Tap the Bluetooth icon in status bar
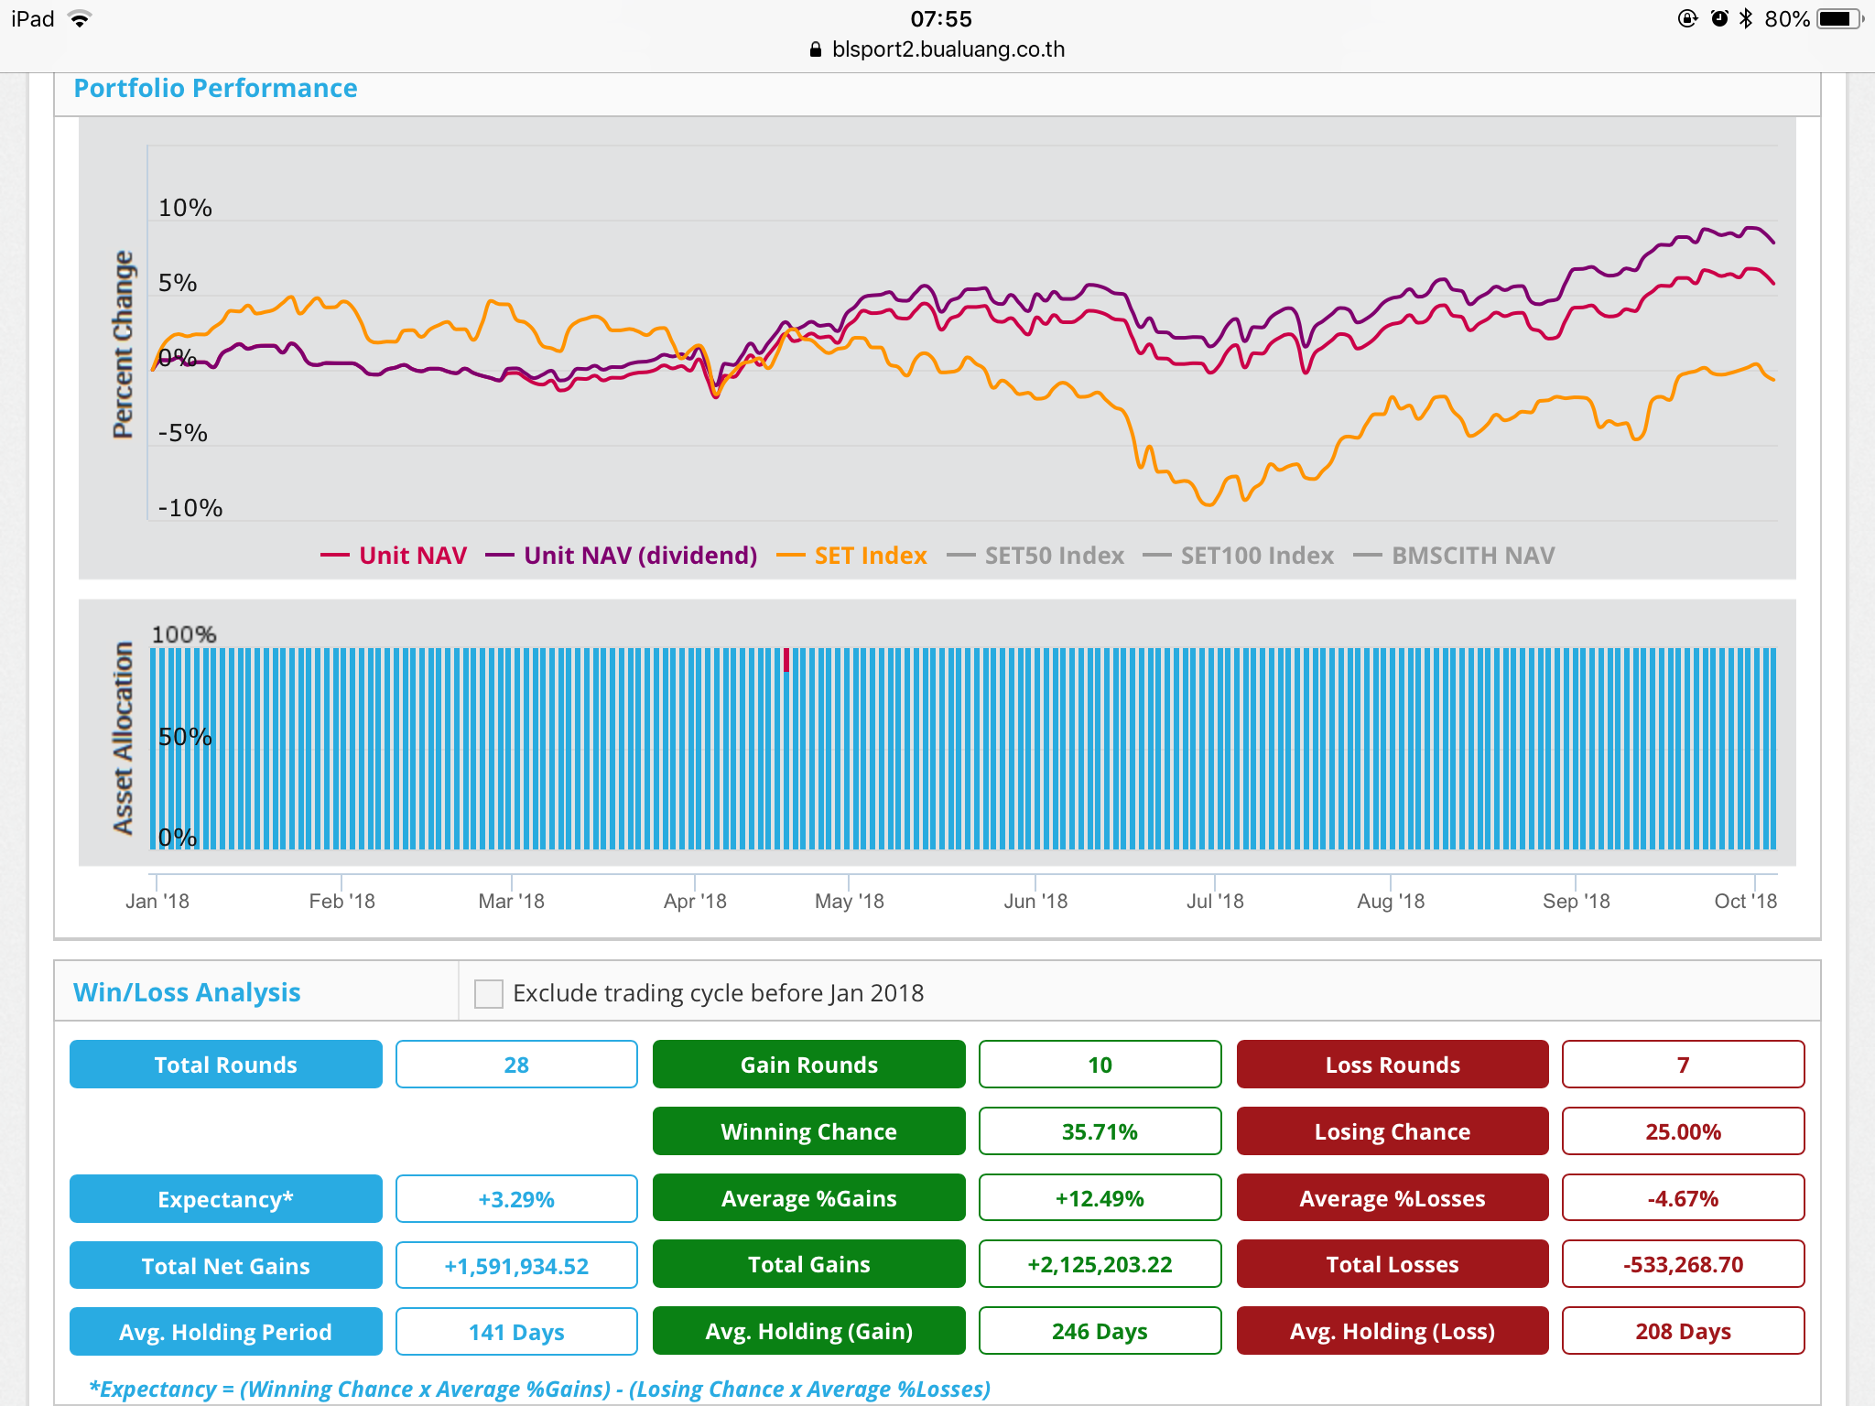The image size is (1875, 1406). click(x=1746, y=19)
